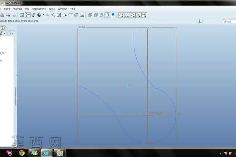The image size is (236, 157).
Task: Open the Tools menu
Action: click(52, 9)
